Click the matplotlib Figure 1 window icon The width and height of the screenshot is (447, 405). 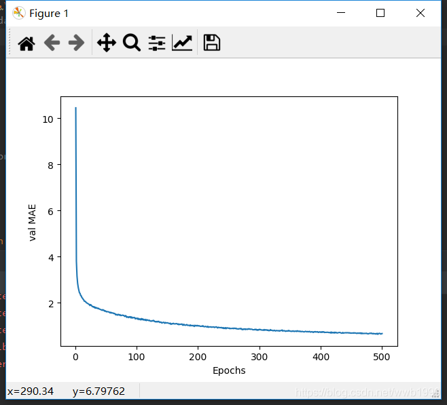[19, 13]
